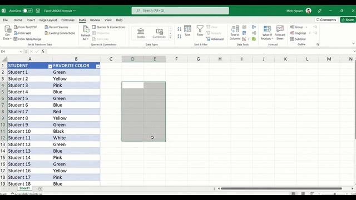Open Advanced filter options
Screen dimensions: 356x200
click(215, 39)
